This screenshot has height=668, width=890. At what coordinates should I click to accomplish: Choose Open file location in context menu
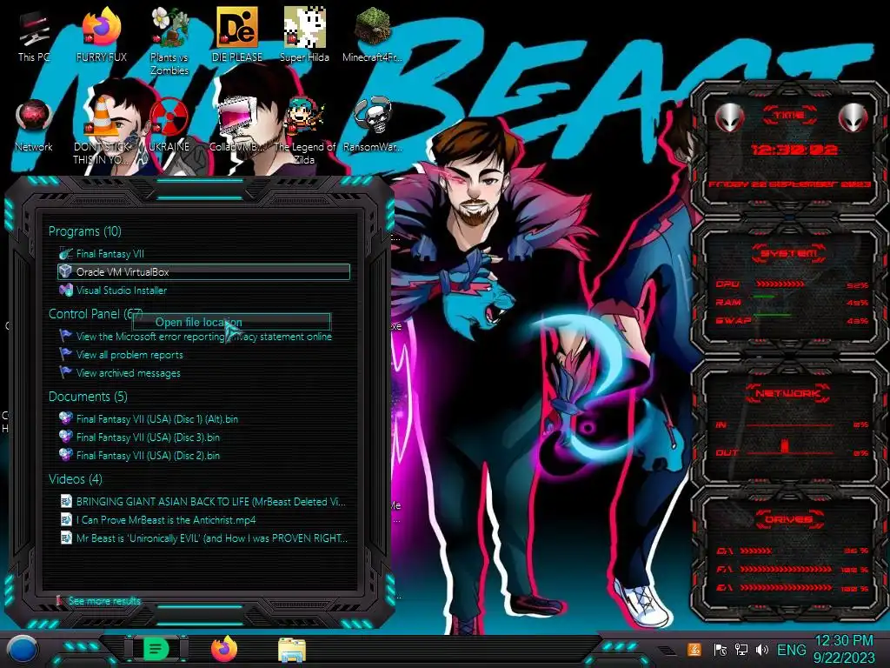point(231,322)
